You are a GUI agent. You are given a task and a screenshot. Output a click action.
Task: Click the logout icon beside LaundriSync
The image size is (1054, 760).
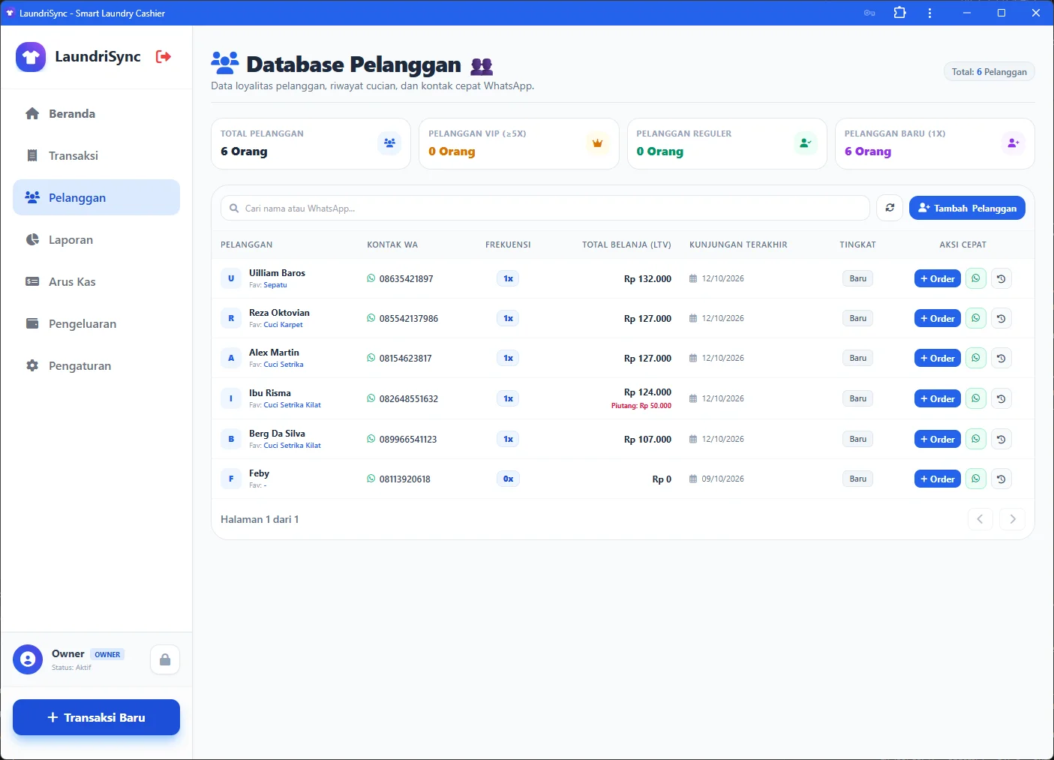pos(164,56)
